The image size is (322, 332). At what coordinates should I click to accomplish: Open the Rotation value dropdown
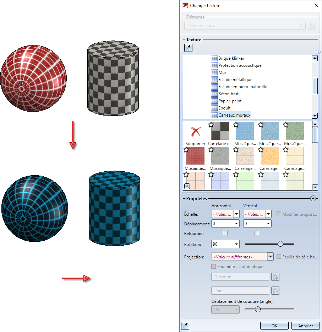point(236,244)
